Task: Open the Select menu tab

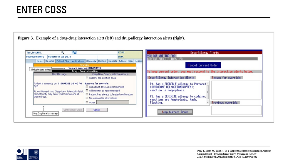Action: click(x=40, y=61)
